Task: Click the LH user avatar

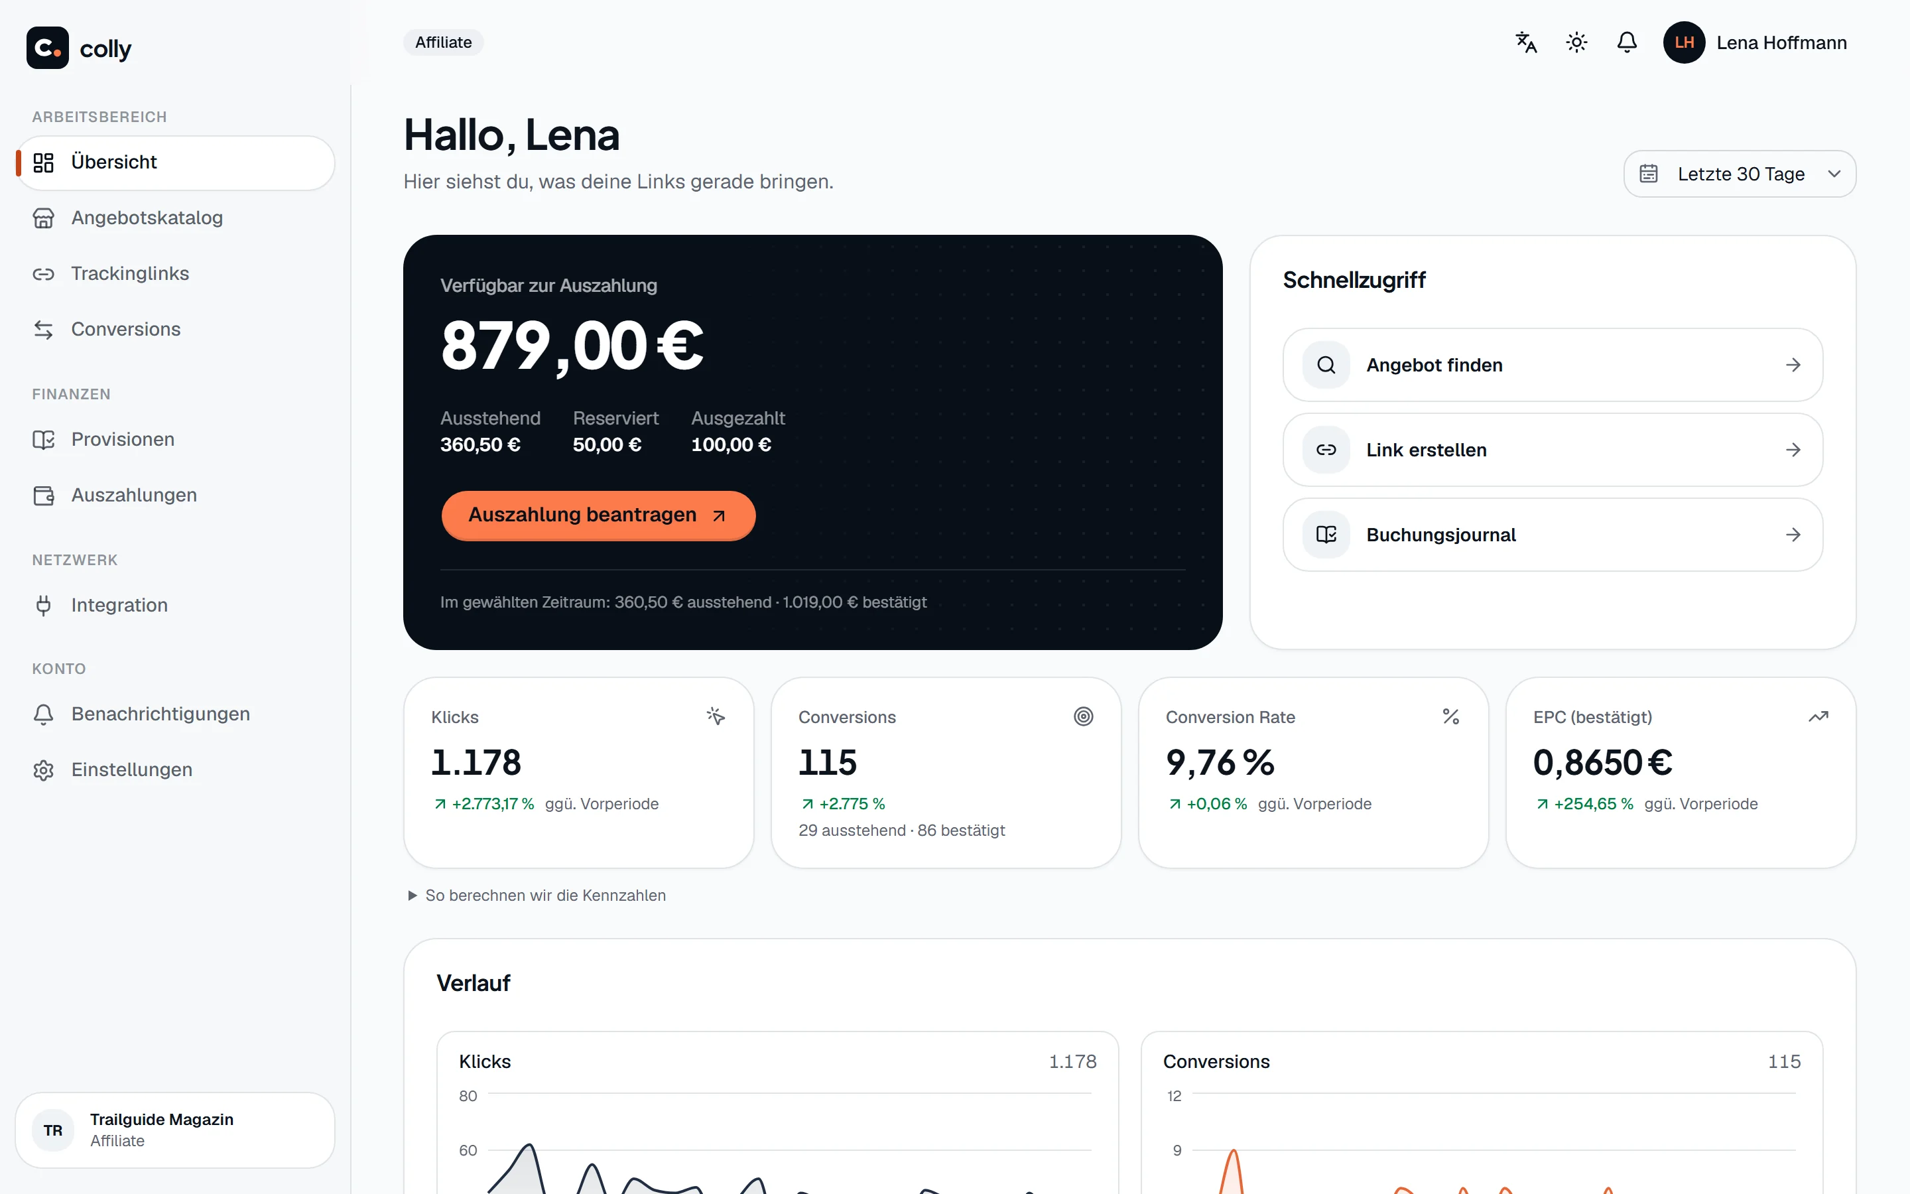Action: 1683,42
